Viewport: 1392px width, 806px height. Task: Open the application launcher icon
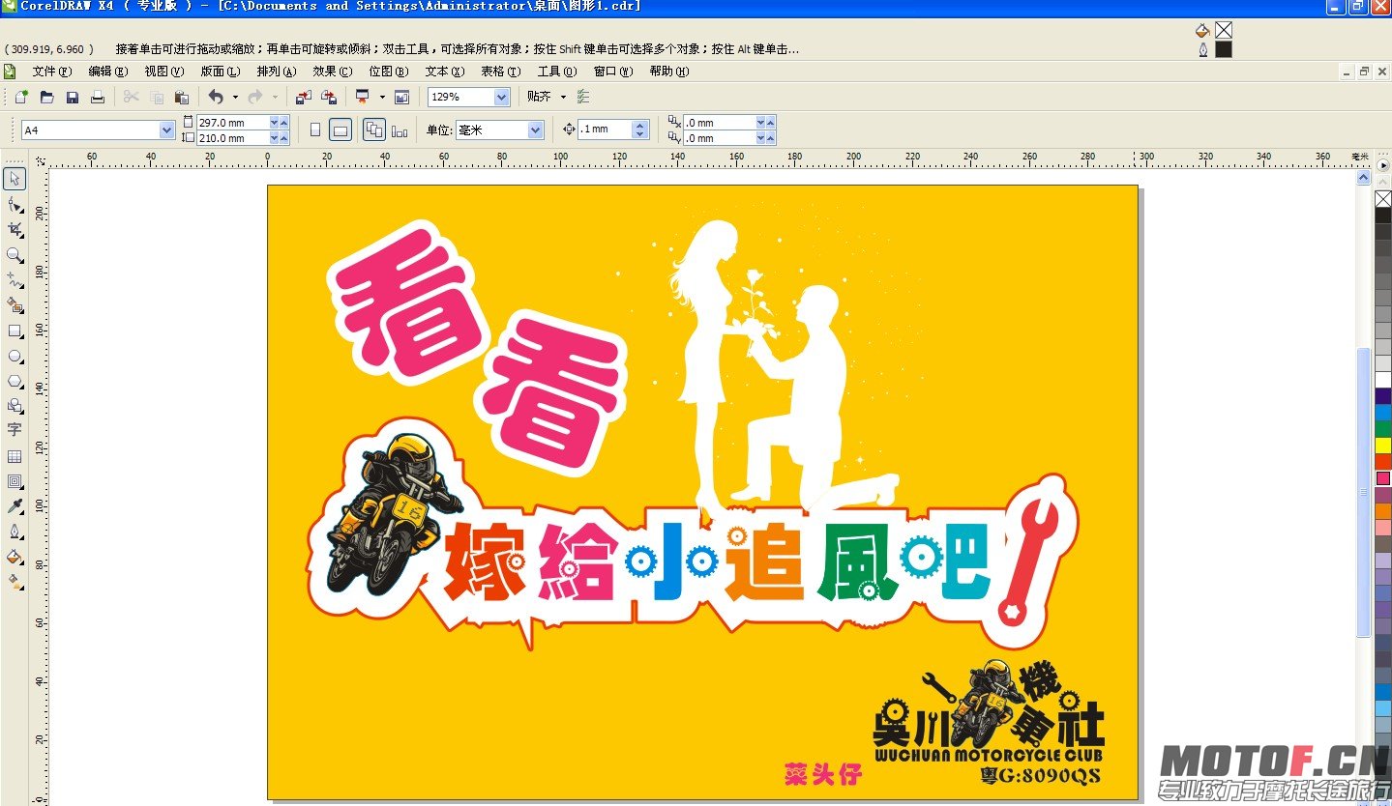363,97
